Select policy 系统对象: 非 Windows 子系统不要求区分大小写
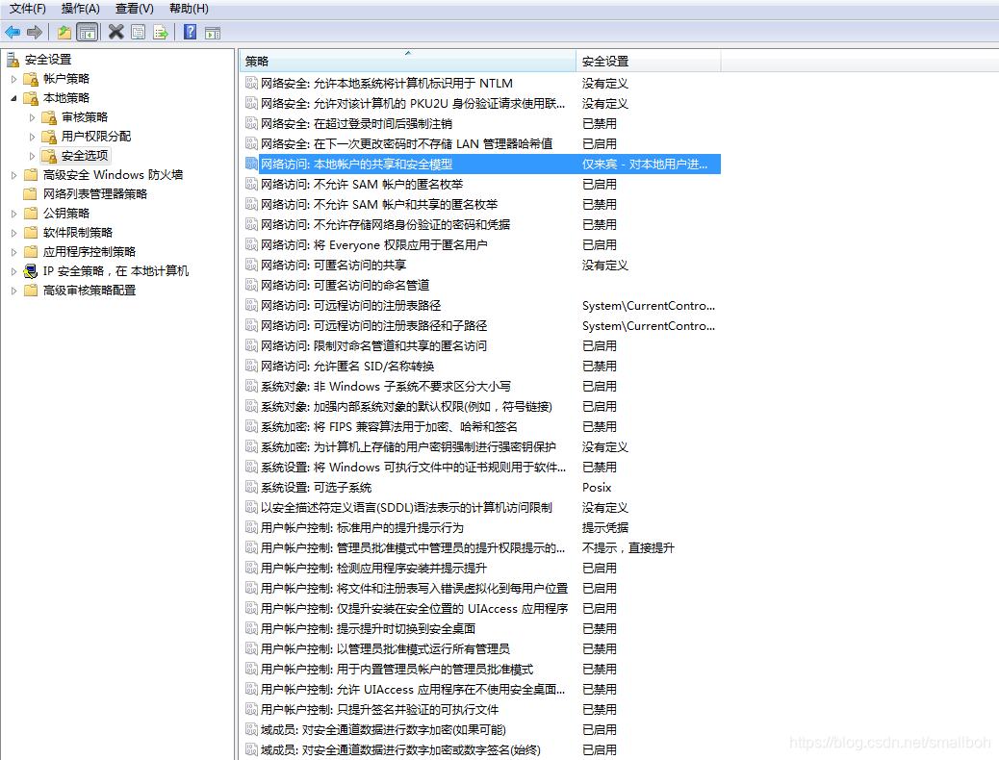The height and width of the screenshot is (760, 999). (x=386, y=387)
